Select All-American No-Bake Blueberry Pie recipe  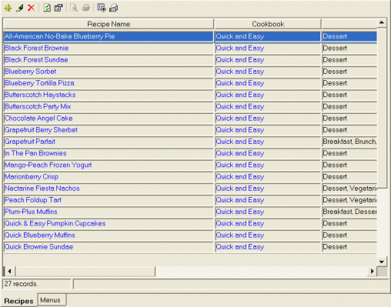pos(109,36)
